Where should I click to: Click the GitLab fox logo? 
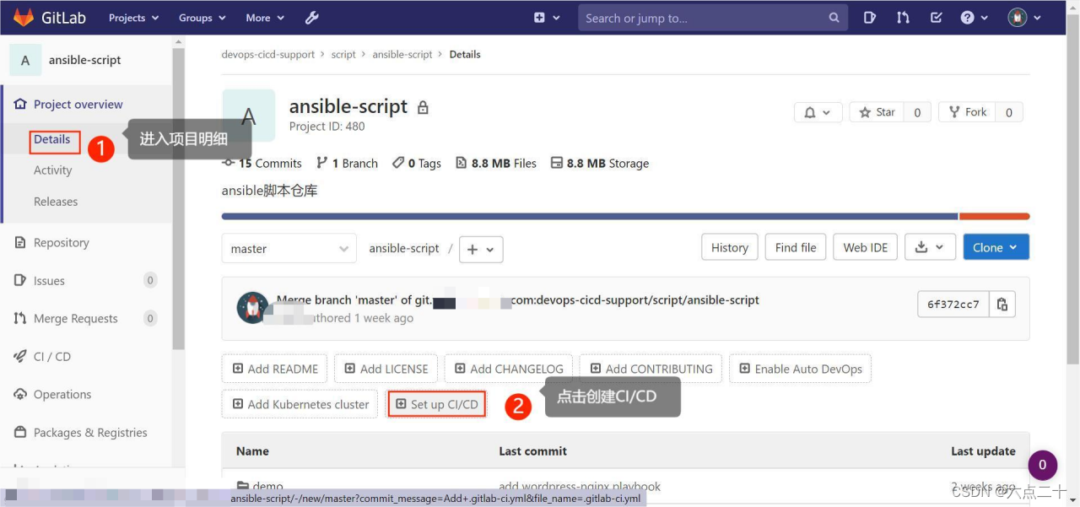(x=23, y=17)
